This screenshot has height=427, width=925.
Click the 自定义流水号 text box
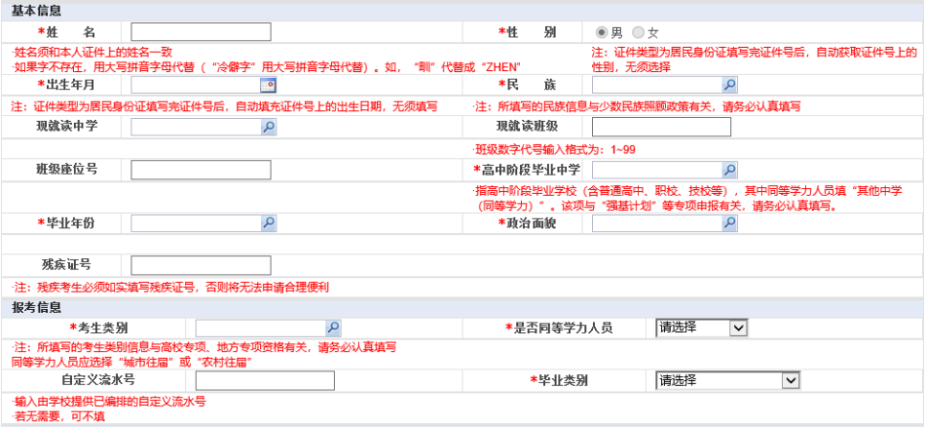[265, 380]
